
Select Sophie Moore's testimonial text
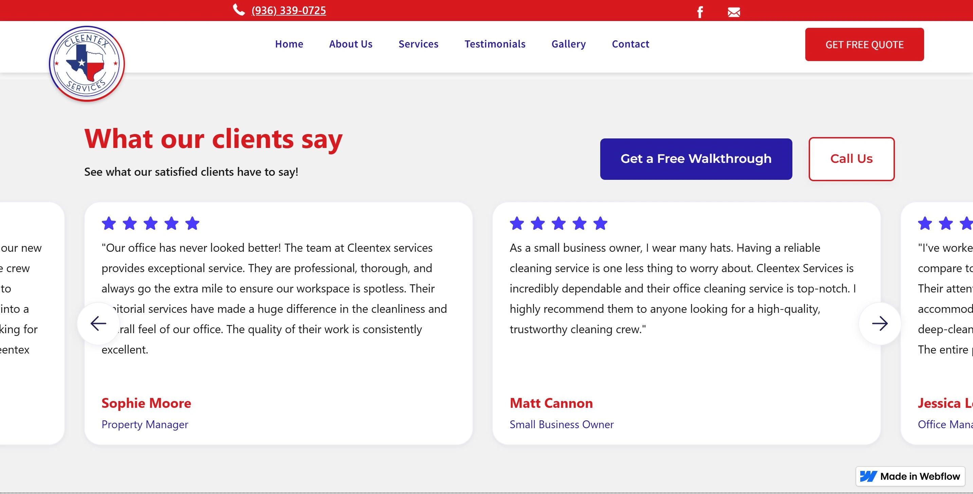274,299
